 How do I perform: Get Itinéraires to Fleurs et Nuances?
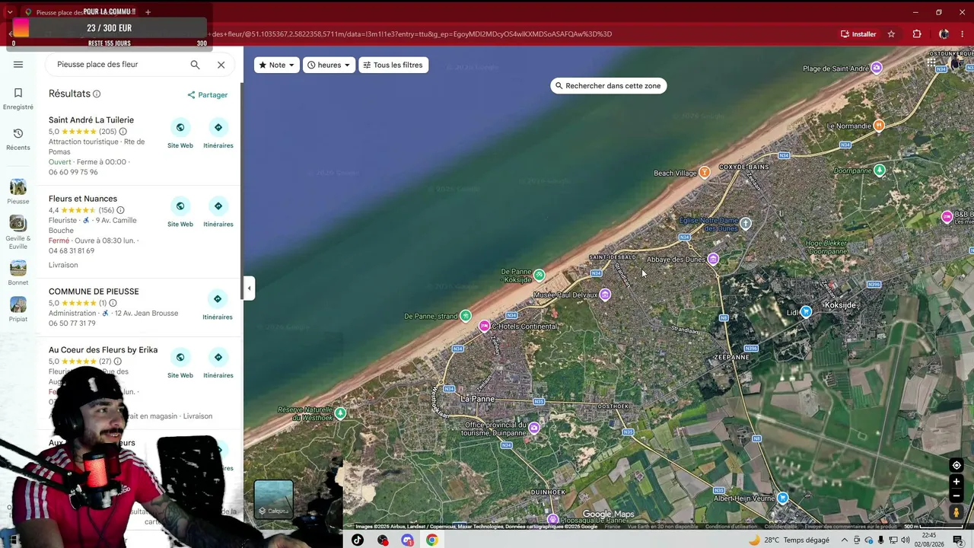coord(218,212)
